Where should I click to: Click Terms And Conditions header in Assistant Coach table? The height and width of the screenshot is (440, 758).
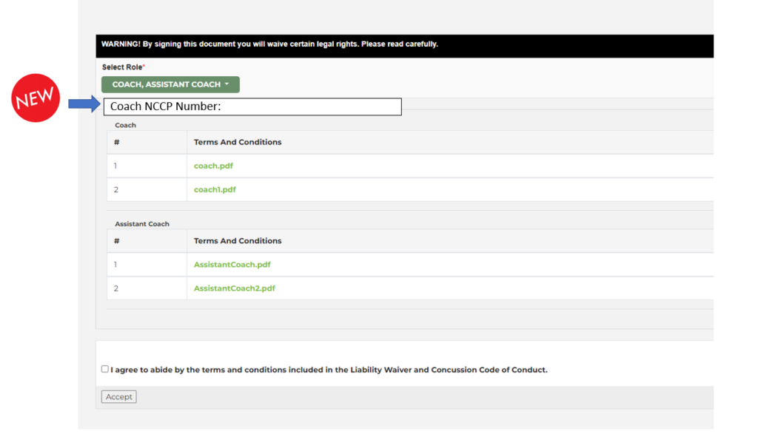coord(238,240)
